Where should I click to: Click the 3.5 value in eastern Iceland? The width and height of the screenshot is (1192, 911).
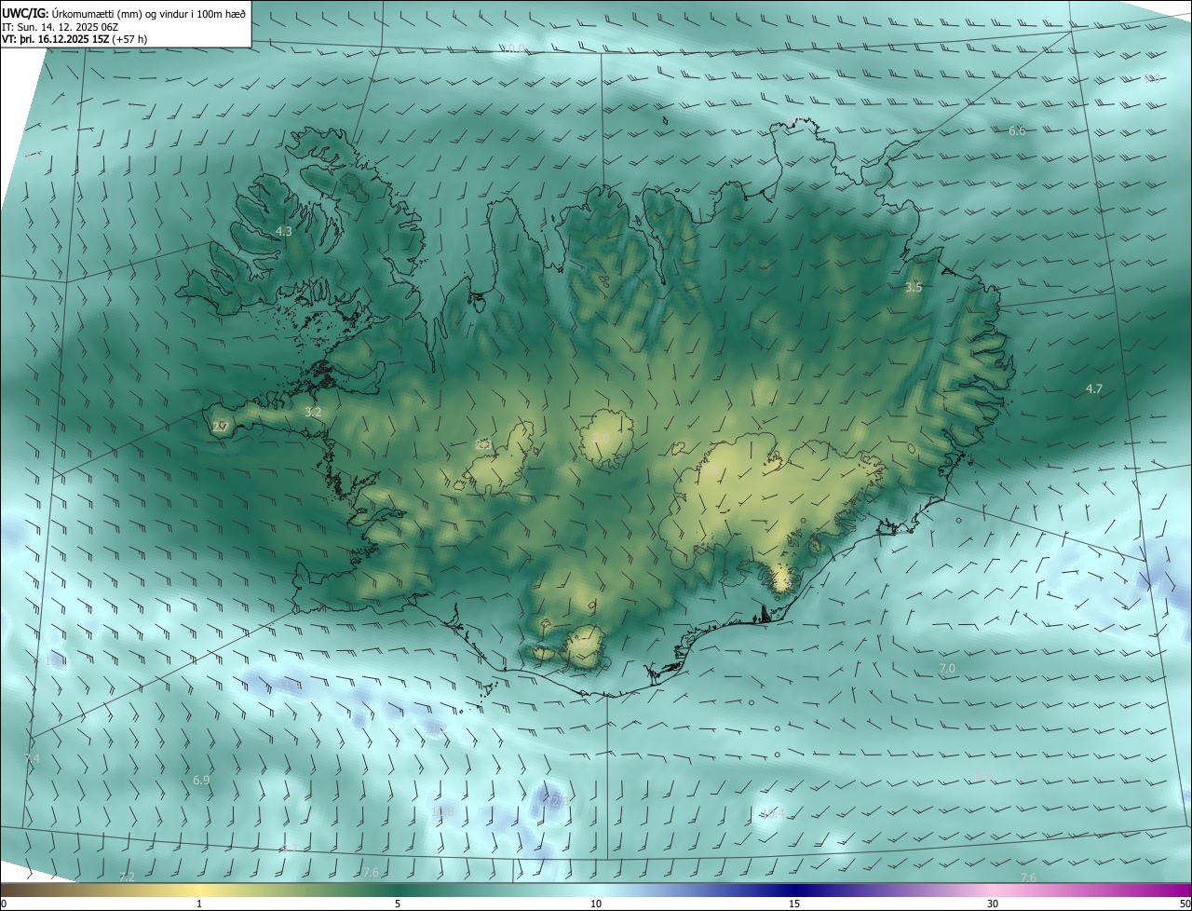tap(914, 288)
